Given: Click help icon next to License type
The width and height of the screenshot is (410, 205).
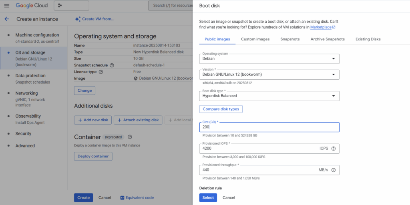Looking at the screenshot, I should (x=101, y=72).
